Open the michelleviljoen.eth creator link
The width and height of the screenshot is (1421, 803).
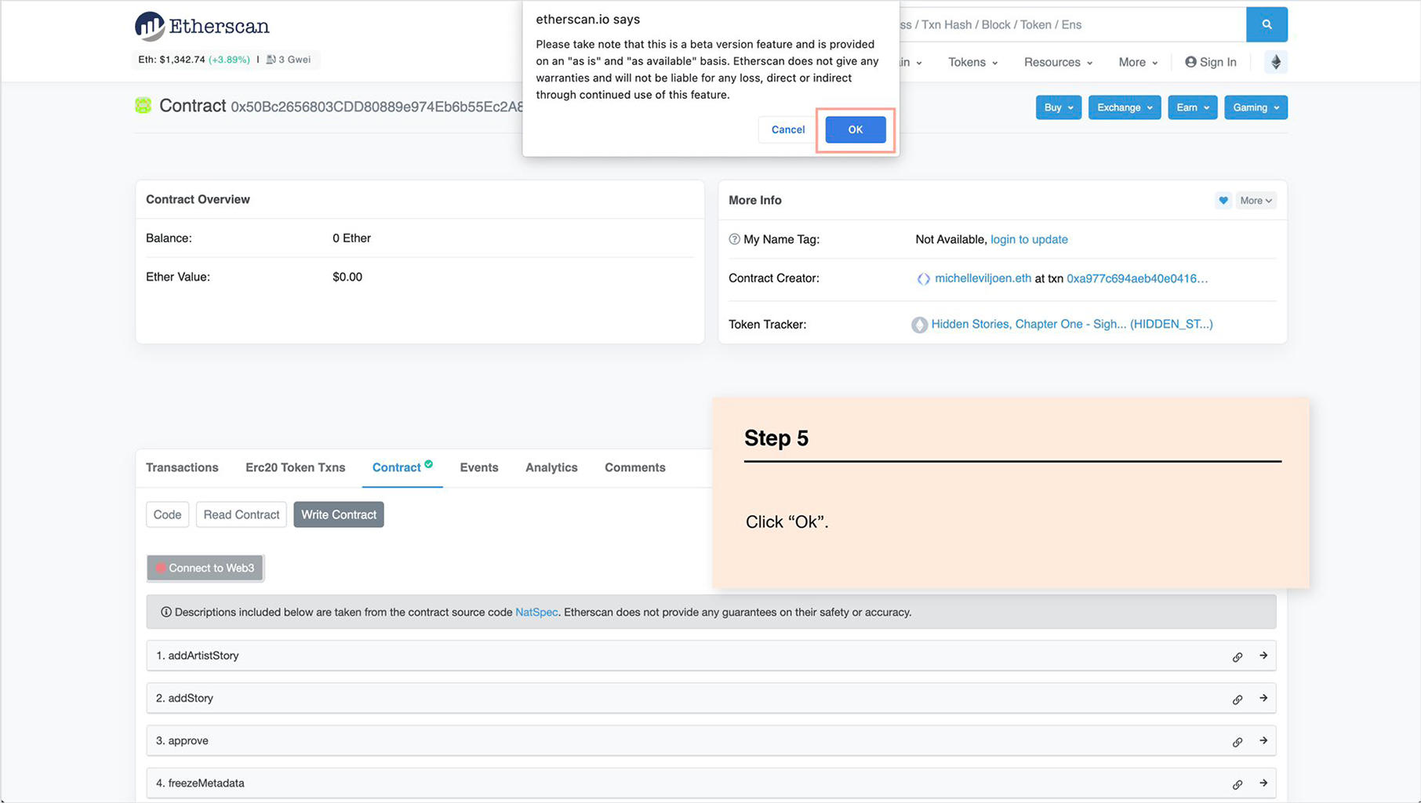point(983,278)
